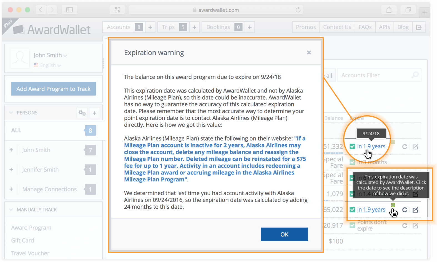Click add person plus icon in Persons header
Screen dimensions: 437x262
click(x=95, y=113)
